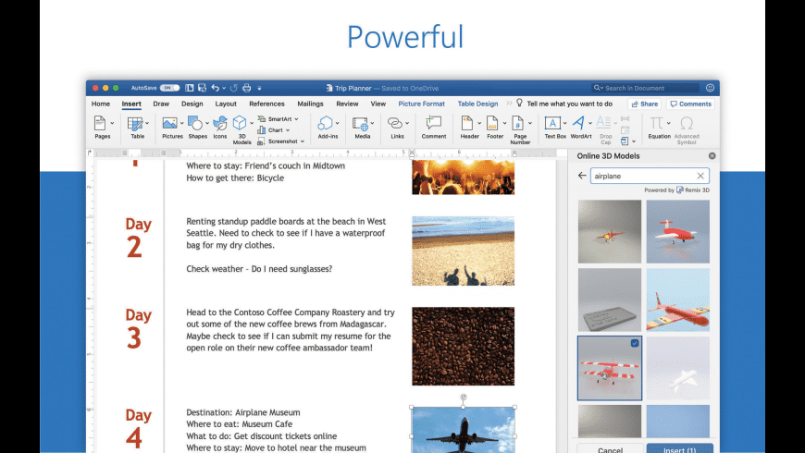Click the Table icon
Viewport: 805px width, 453px height.
(135, 124)
